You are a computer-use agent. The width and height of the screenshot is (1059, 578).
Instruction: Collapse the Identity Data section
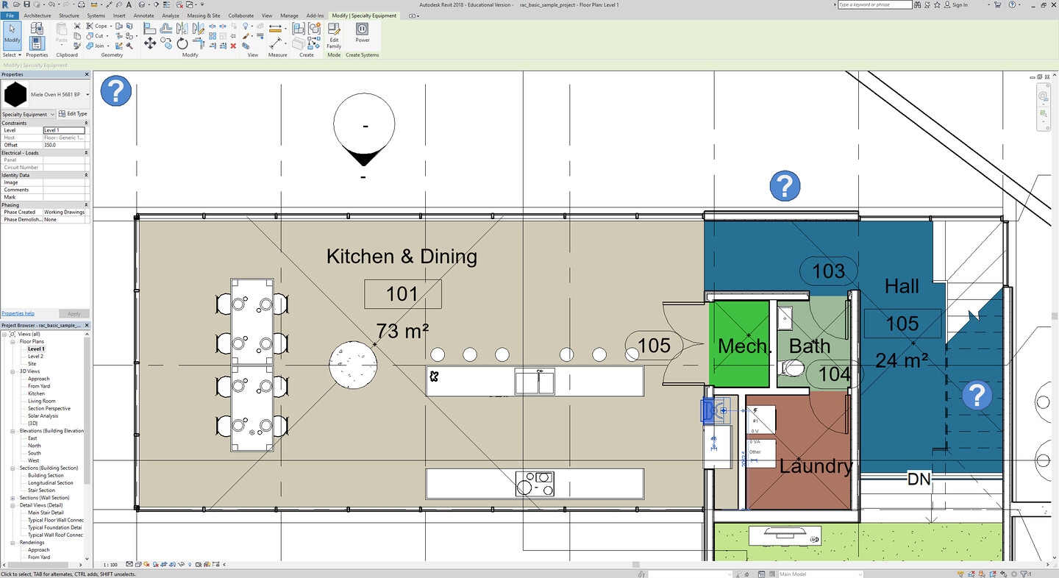coord(87,175)
